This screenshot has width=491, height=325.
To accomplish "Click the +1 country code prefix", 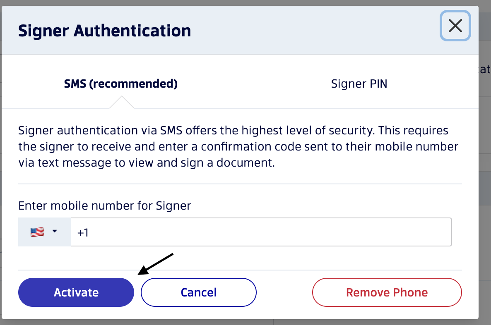I will [x=83, y=233].
